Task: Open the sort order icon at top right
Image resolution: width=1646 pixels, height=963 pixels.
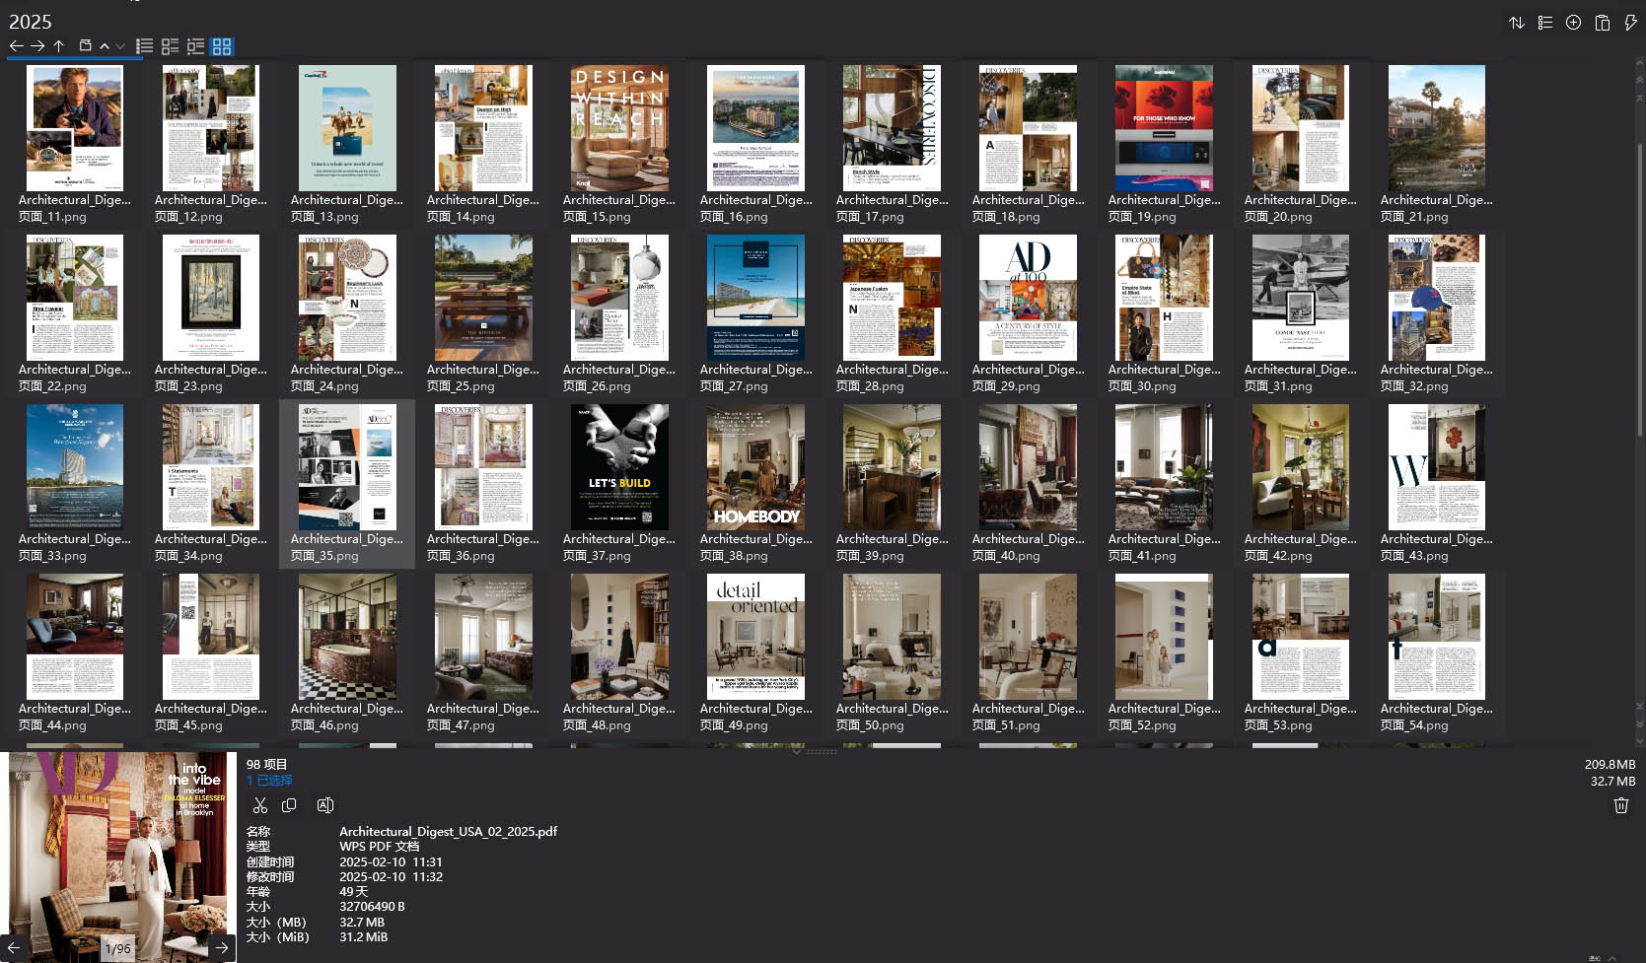Action: pos(1517,22)
